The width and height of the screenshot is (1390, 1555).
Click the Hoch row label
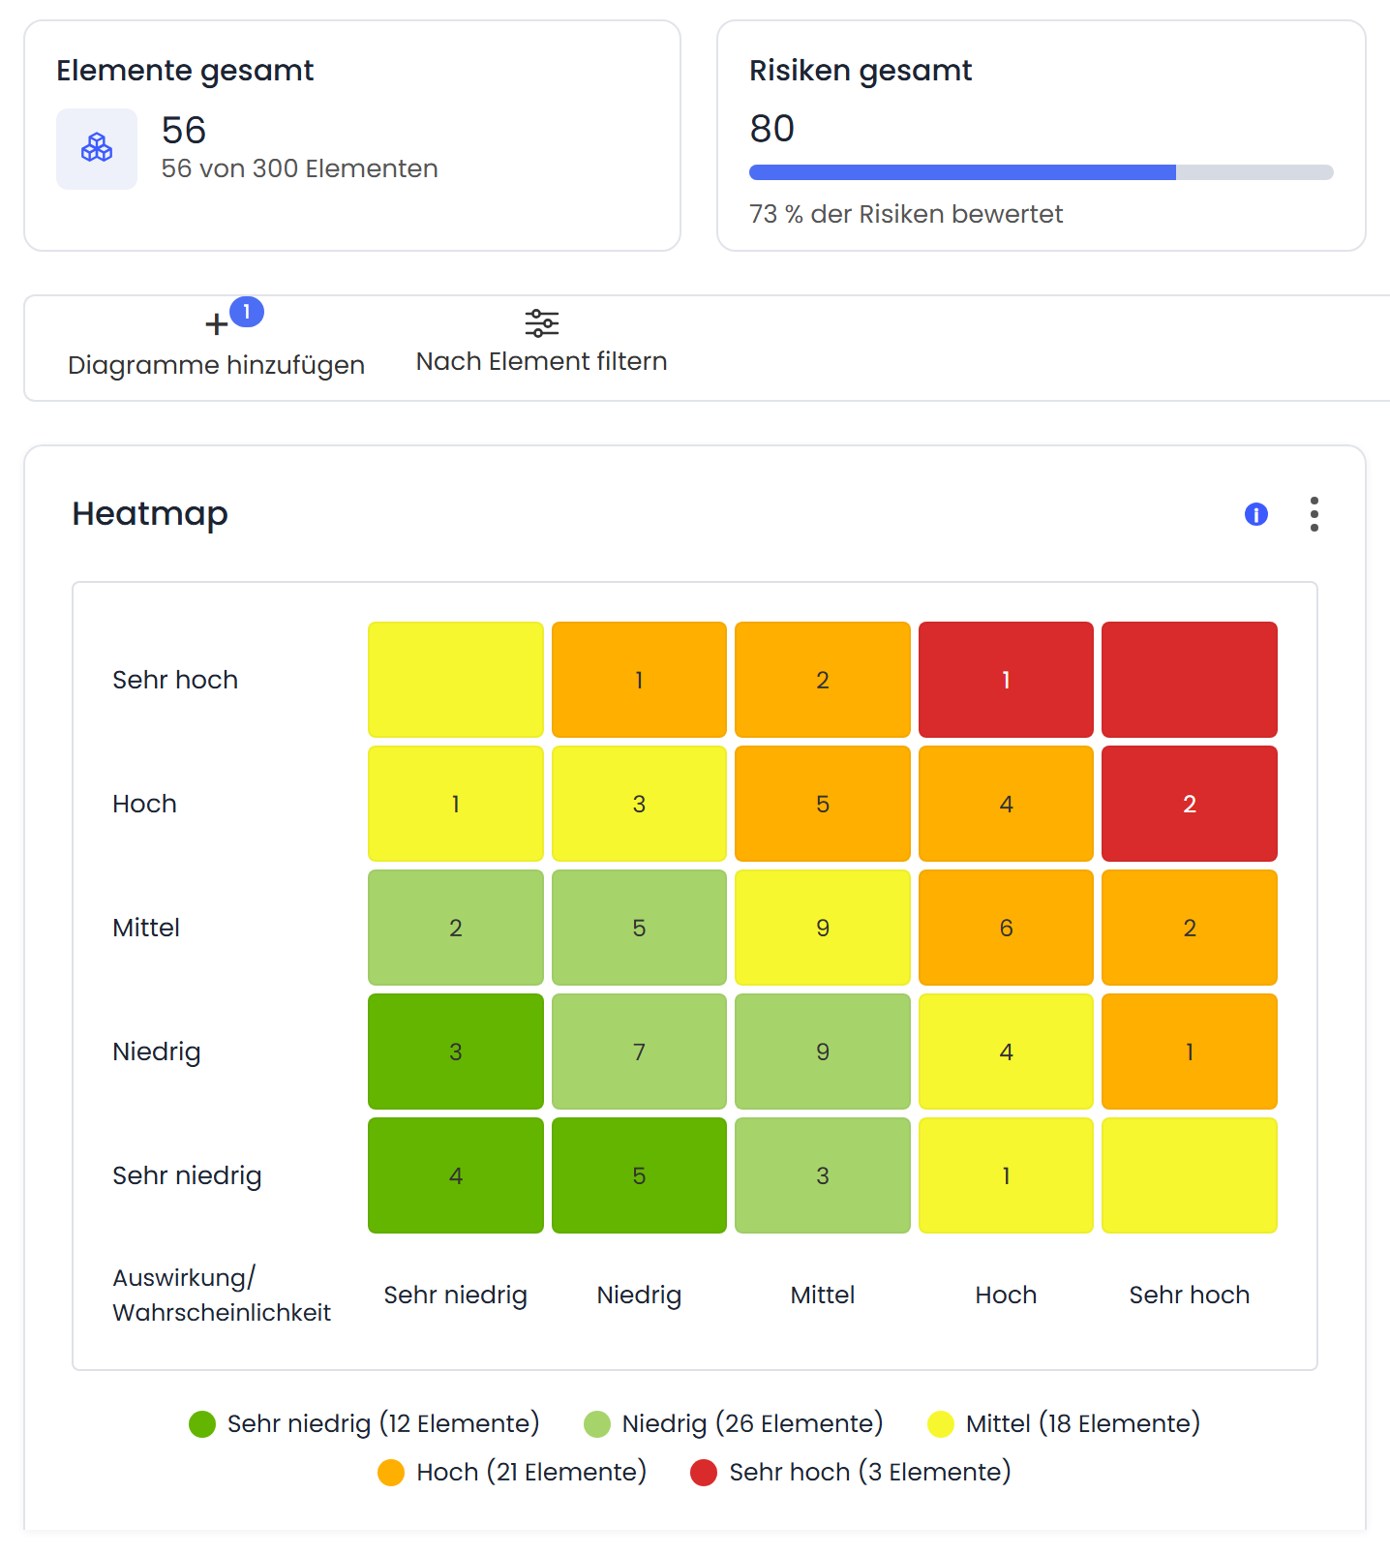144,804
